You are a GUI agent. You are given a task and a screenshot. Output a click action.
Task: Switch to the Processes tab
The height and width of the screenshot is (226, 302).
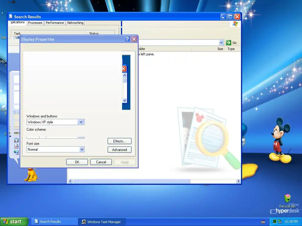pyautogui.click(x=35, y=23)
